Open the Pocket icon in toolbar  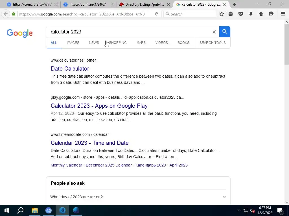[x=241, y=14]
